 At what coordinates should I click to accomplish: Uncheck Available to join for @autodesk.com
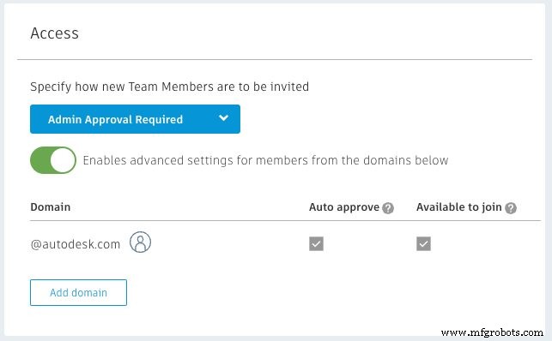pos(423,243)
